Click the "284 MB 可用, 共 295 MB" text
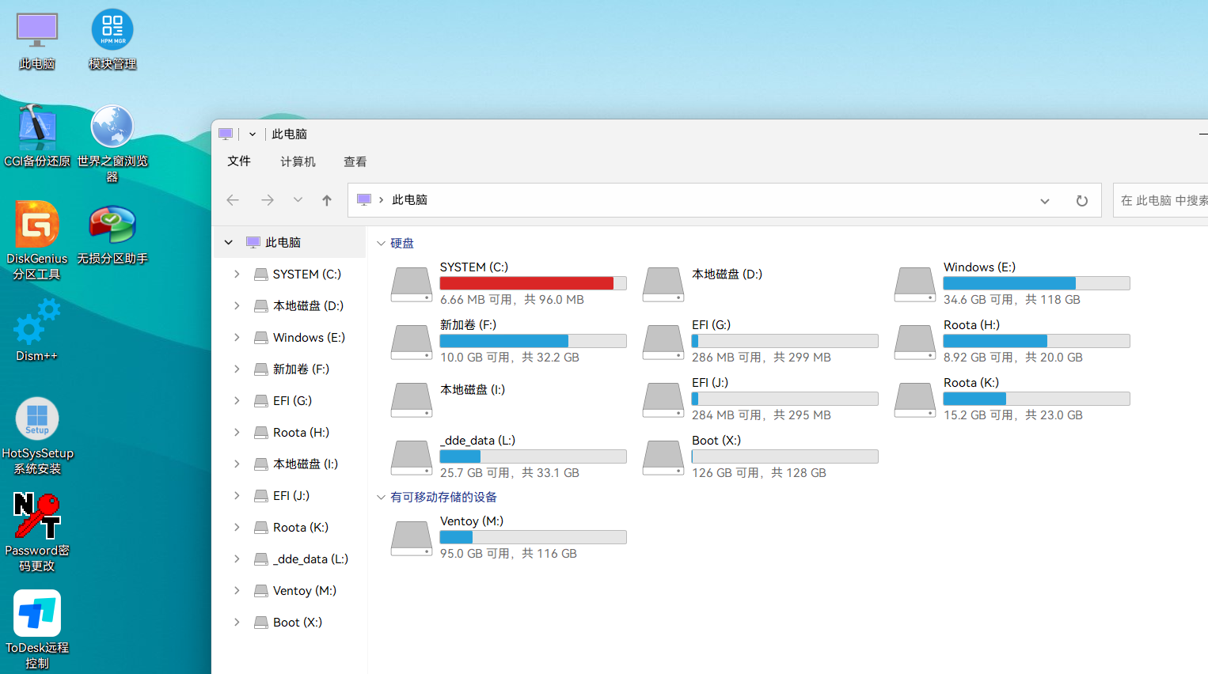The height and width of the screenshot is (674, 1208). (762, 415)
